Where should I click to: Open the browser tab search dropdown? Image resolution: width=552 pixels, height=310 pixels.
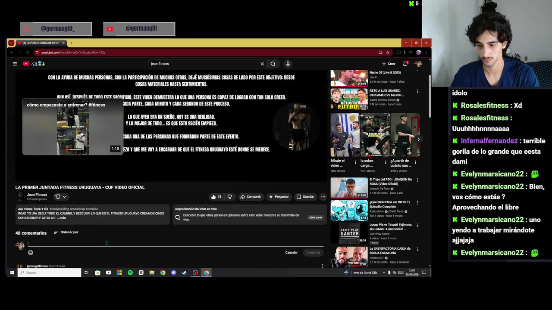point(11,43)
